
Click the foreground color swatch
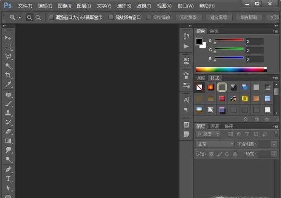tap(199, 42)
